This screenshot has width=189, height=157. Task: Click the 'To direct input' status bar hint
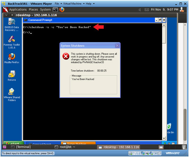(x=28, y=153)
